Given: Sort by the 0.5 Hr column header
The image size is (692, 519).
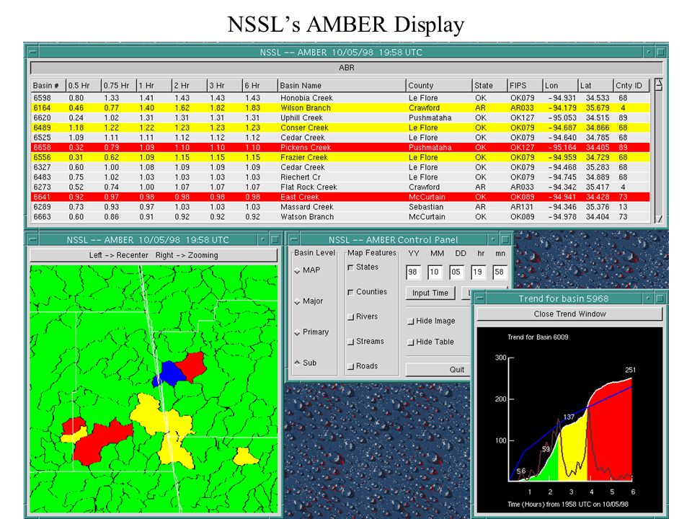Looking at the screenshot, I should pyautogui.click(x=84, y=86).
